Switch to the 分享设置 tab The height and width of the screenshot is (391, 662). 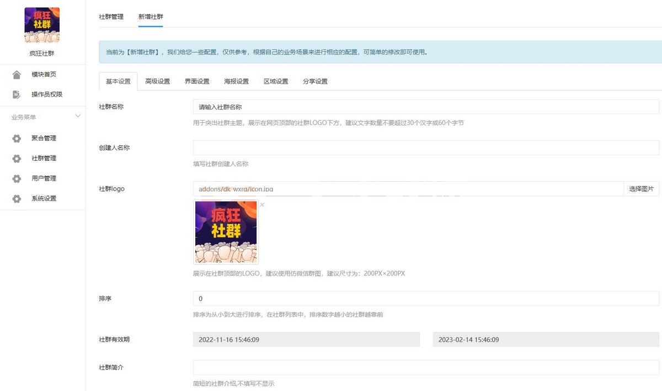click(315, 82)
